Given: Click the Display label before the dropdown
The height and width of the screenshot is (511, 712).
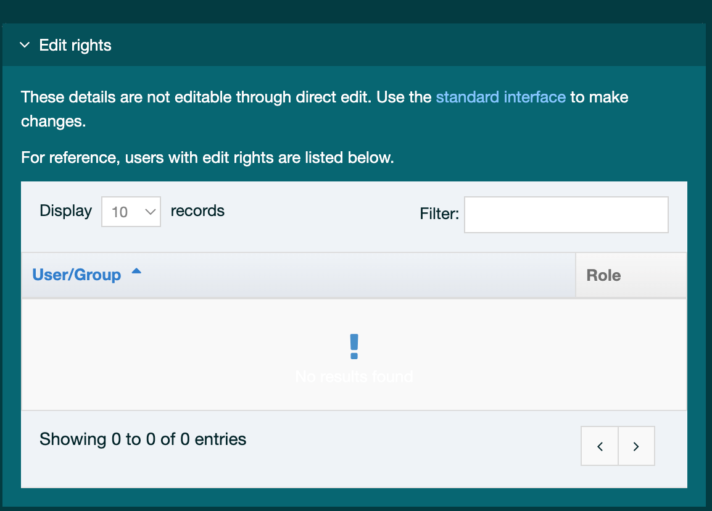Looking at the screenshot, I should pyautogui.click(x=65, y=210).
